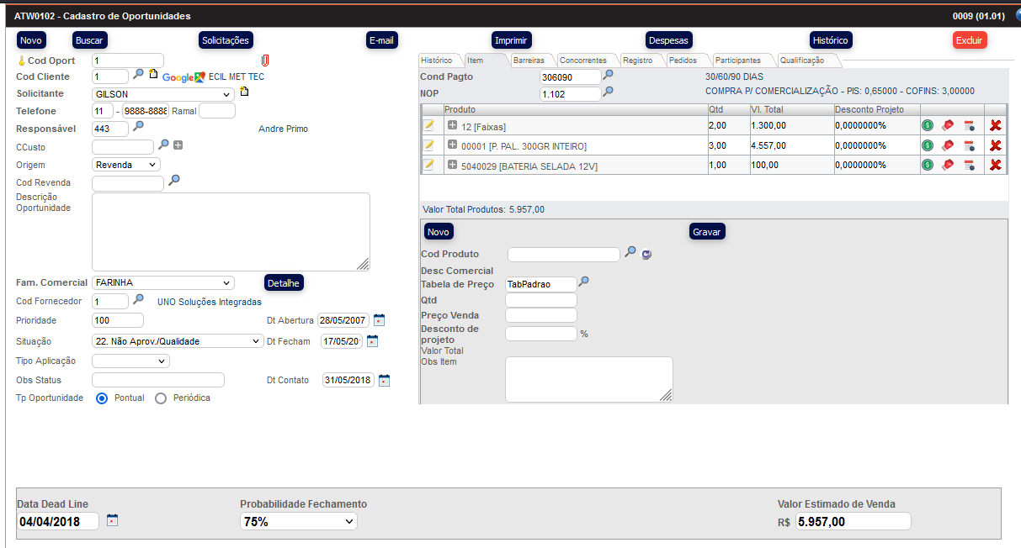
Task: Select the Periódica radio button
Action: [161, 398]
